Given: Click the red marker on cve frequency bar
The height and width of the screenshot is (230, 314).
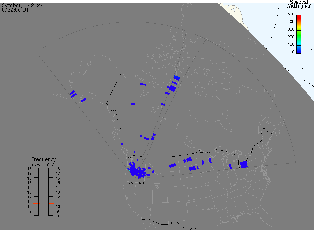Looking at the screenshot, I should (51, 203).
